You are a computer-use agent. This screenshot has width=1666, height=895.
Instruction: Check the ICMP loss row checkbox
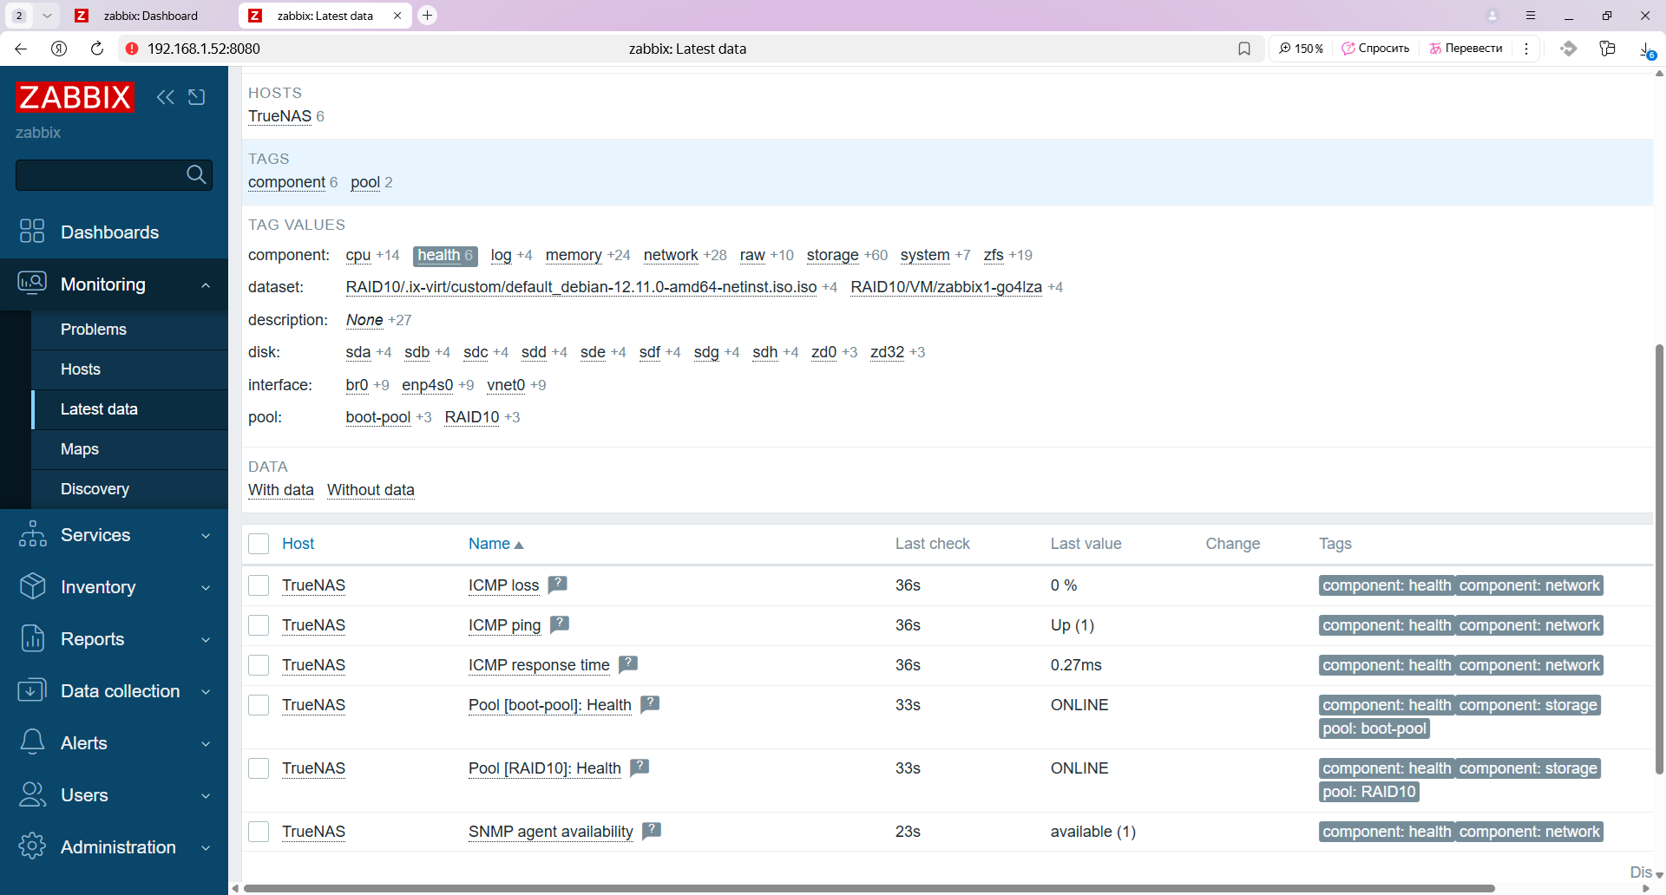[x=259, y=585]
